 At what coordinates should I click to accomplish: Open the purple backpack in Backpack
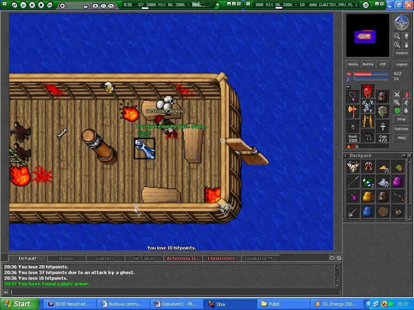(398, 182)
